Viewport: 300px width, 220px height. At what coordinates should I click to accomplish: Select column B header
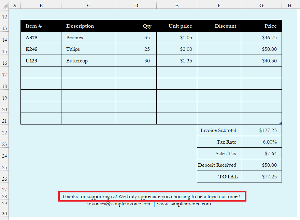pos(41,5)
